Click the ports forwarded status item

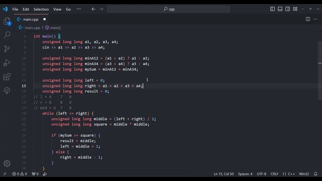coord(35,174)
